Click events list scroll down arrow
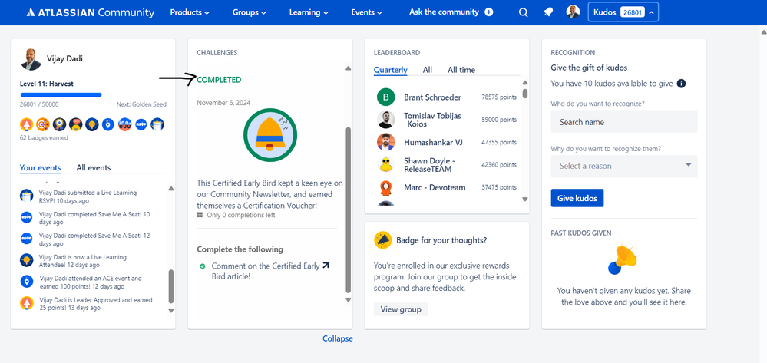 click(x=170, y=310)
